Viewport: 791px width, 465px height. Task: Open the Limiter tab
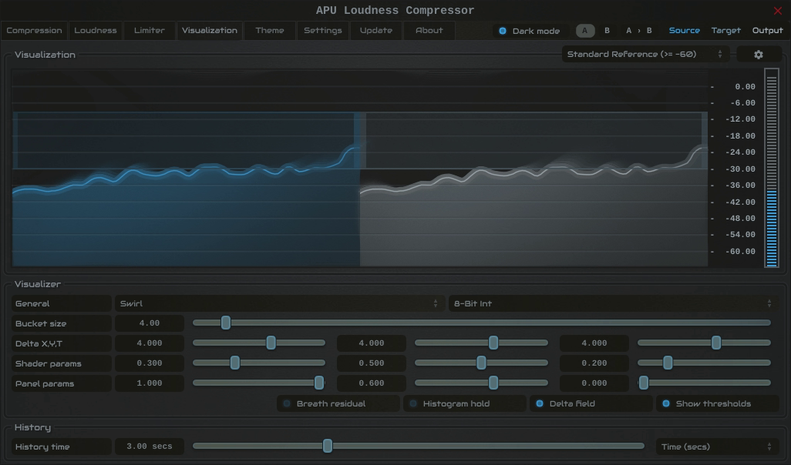150,30
